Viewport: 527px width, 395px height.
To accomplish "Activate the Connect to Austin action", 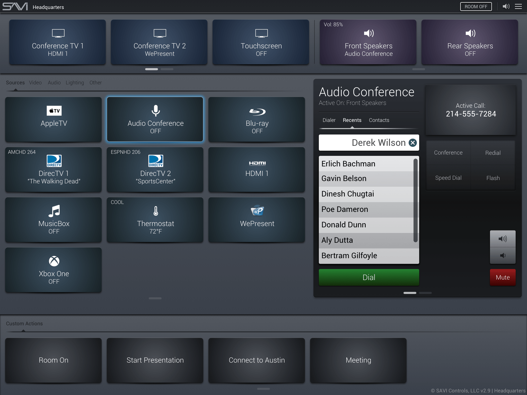I will tap(256, 360).
